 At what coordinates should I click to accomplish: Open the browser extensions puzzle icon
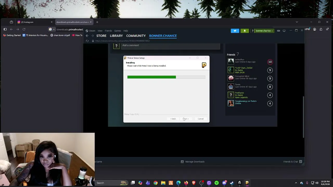(321, 29)
